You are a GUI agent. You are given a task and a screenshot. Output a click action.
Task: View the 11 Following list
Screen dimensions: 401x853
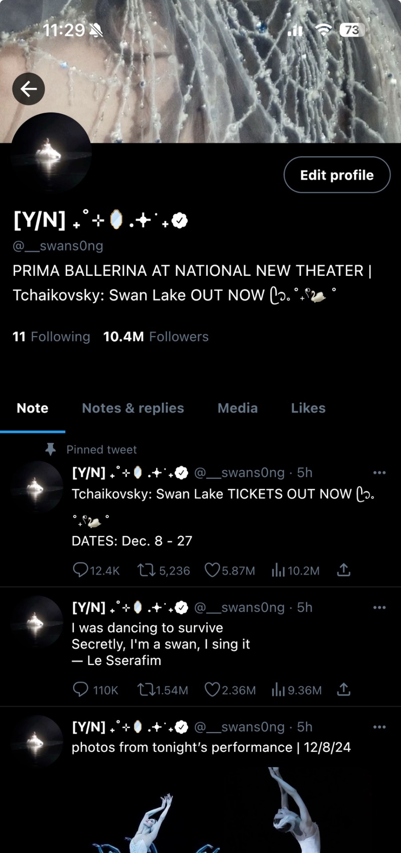pyautogui.click(x=51, y=337)
